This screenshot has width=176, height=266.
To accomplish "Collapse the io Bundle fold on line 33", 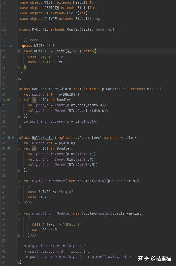I will [18, 149].
